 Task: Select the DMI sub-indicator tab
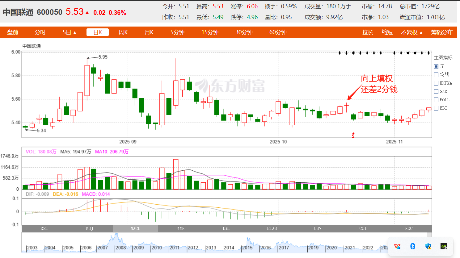[226, 228]
